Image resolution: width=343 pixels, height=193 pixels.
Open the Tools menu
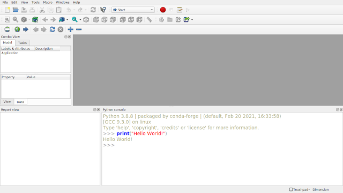tap(35, 2)
